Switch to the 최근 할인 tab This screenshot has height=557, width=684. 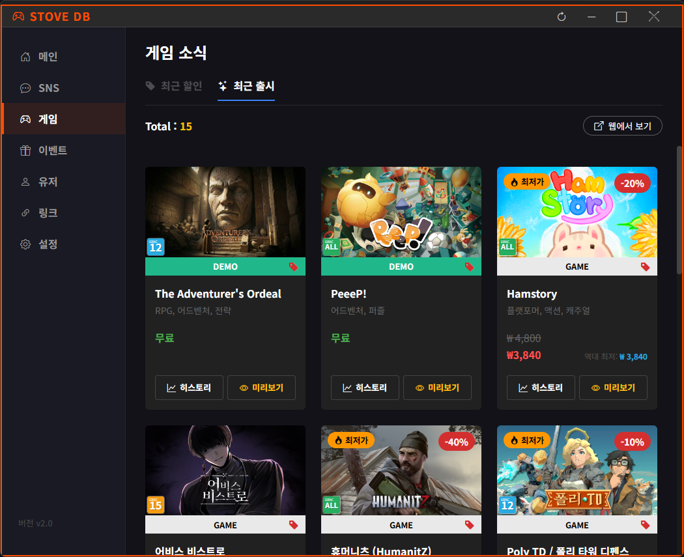coord(174,86)
